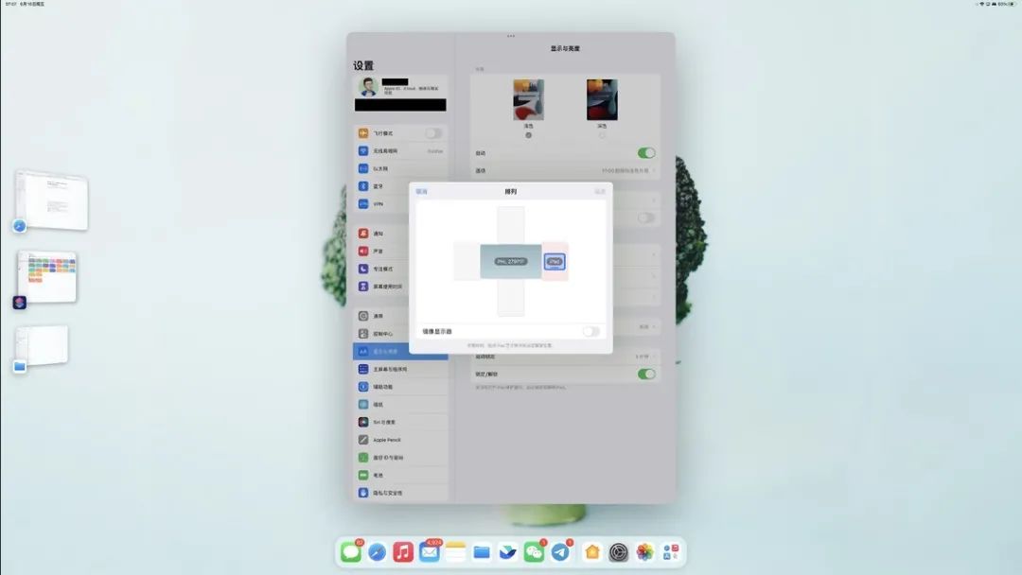
Task: Open 主屏幕与程序坞 in the sidebar
Action: click(x=400, y=369)
